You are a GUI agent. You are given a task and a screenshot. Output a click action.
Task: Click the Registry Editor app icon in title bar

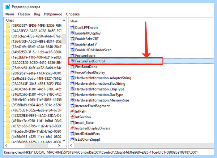click(x=8, y=6)
